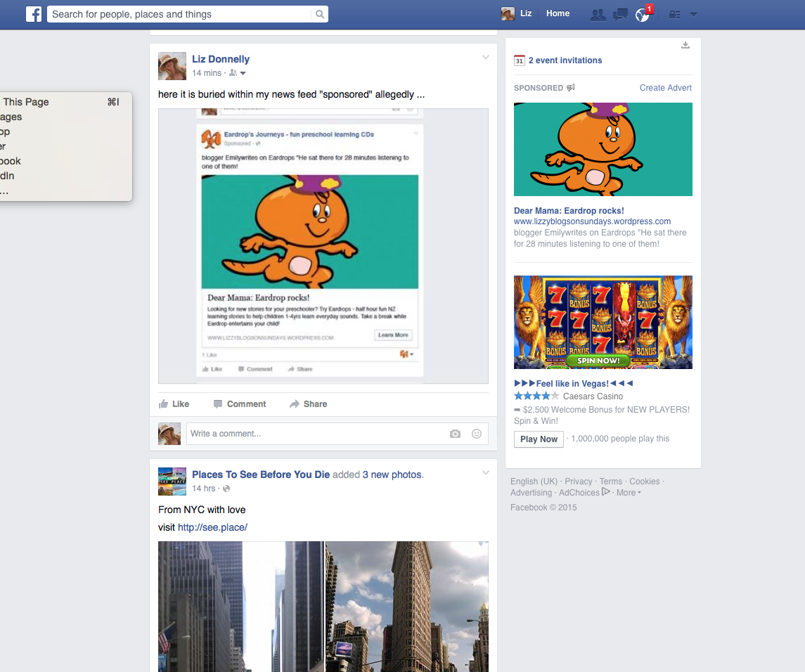Open the 2 event invitations link

point(565,60)
